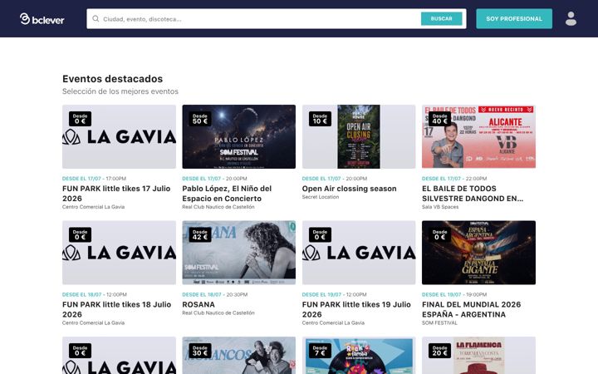Click the SOY PROFESIONAL button
The height and width of the screenshot is (374, 598).
514,18
